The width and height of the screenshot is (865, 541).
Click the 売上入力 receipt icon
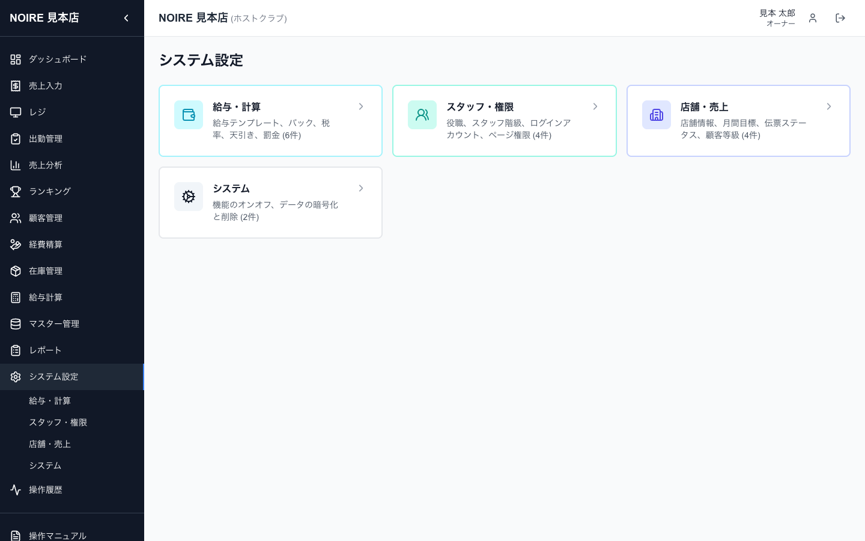[16, 86]
